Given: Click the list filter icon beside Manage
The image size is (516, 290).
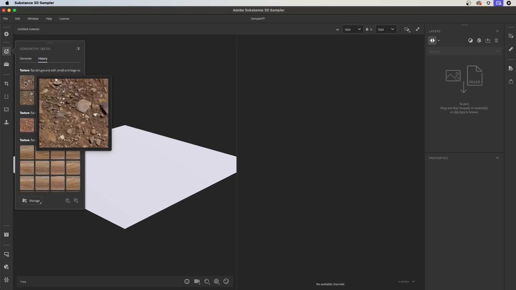Looking at the screenshot, I should tap(76, 201).
